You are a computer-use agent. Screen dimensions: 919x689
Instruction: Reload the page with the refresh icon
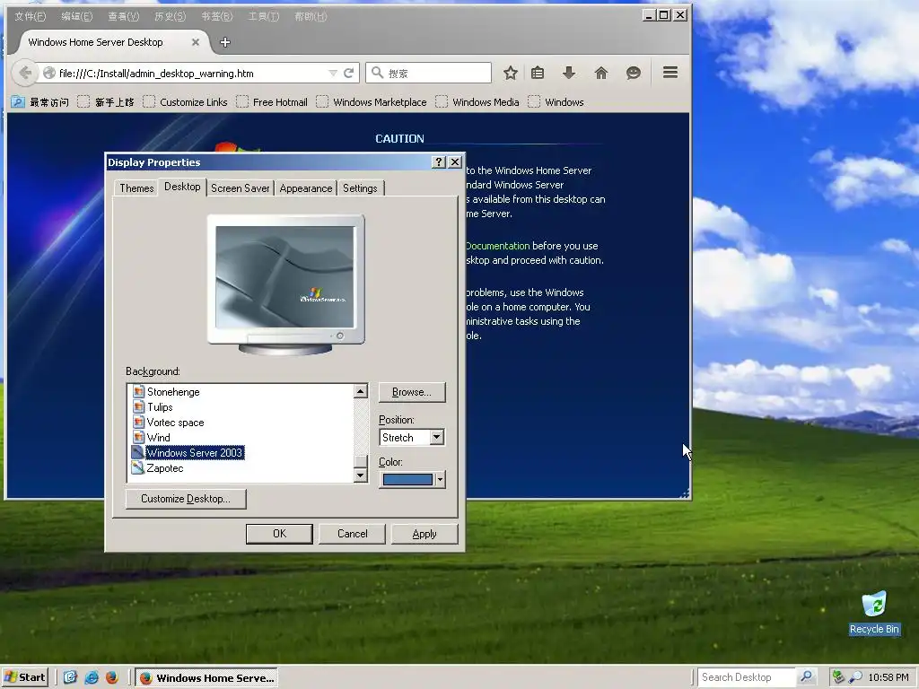tap(349, 73)
